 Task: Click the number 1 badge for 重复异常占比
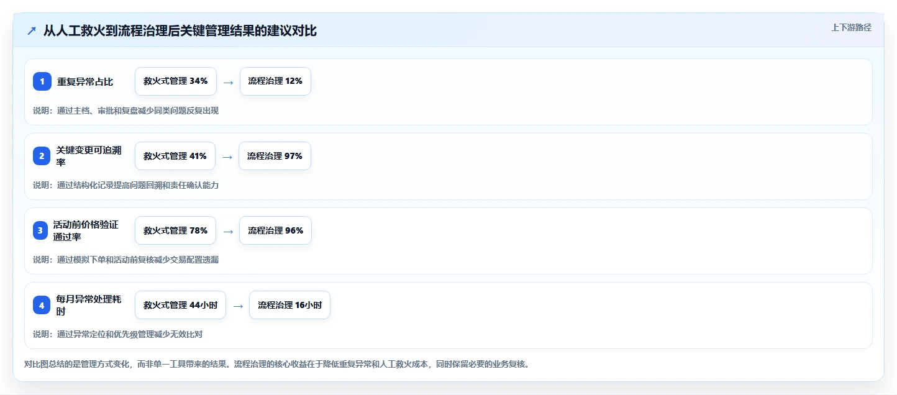(42, 81)
